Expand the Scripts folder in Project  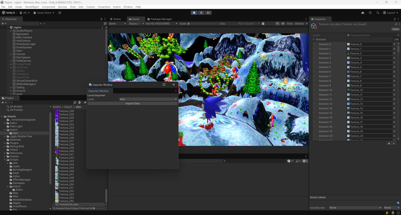click(5, 160)
